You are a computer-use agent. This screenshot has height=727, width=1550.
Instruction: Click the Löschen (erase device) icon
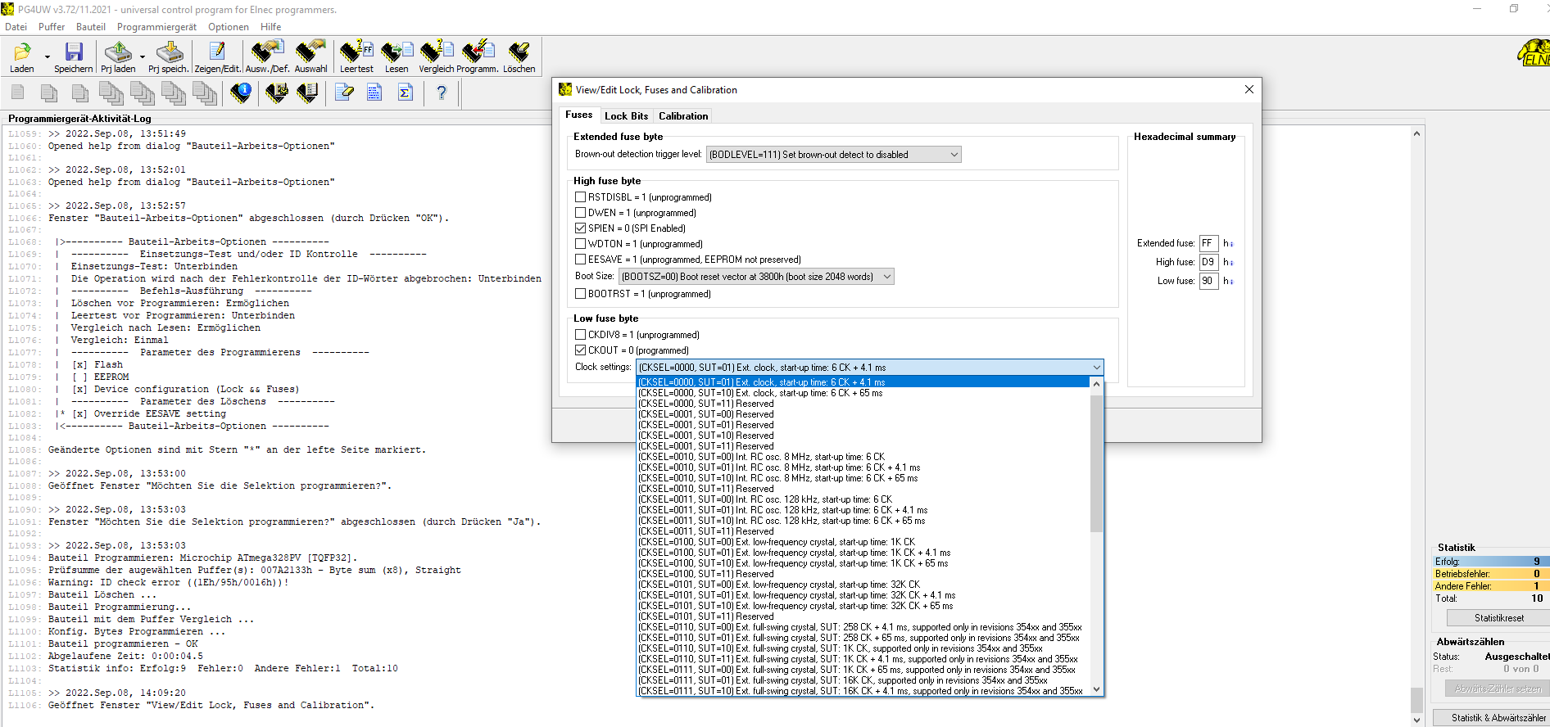coord(519,52)
